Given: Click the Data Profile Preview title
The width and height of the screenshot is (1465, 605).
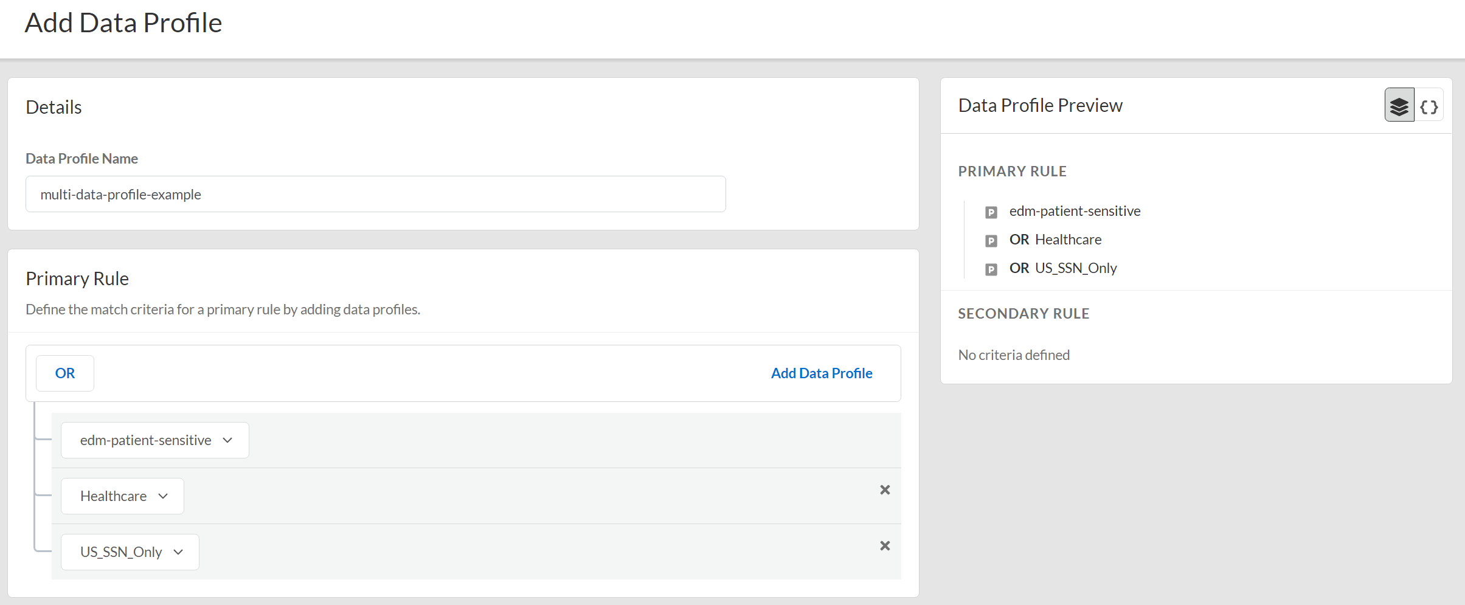Looking at the screenshot, I should (x=1040, y=105).
